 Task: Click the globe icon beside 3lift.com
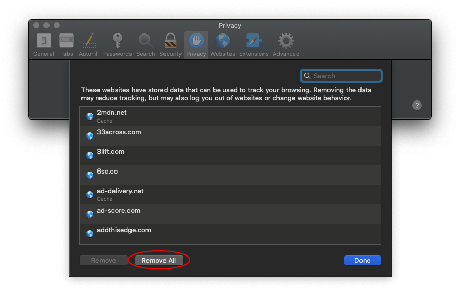90,155
